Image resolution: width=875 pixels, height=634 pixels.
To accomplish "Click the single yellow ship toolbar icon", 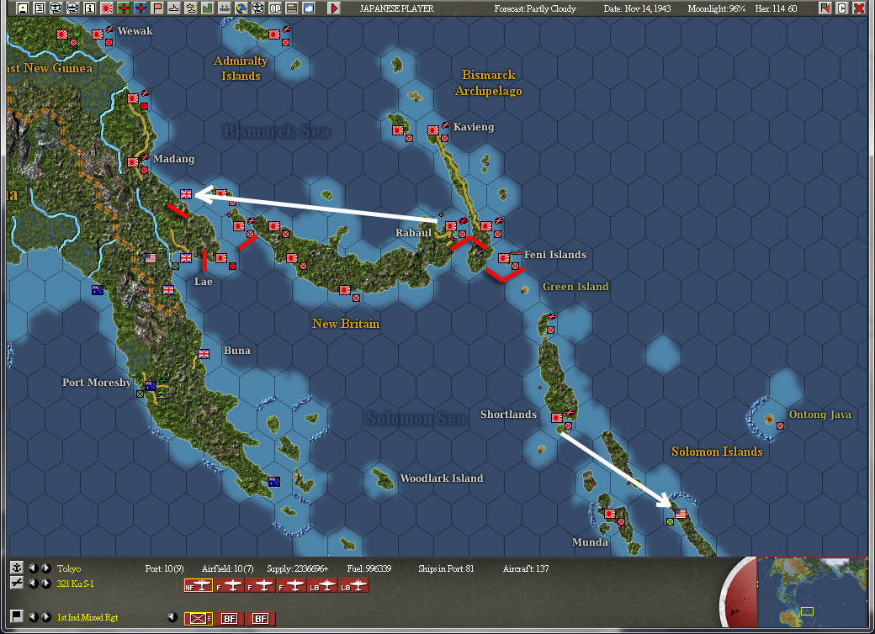I will (174, 8).
